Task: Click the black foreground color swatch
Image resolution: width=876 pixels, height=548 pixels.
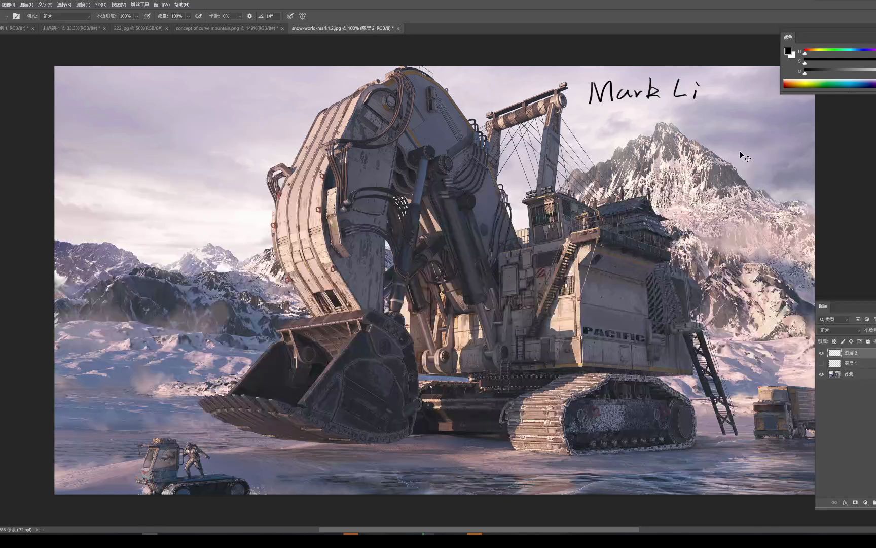Action: (788, 51)
